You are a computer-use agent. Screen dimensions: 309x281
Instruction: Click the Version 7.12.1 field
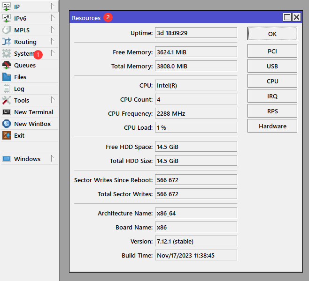[196, 241]
